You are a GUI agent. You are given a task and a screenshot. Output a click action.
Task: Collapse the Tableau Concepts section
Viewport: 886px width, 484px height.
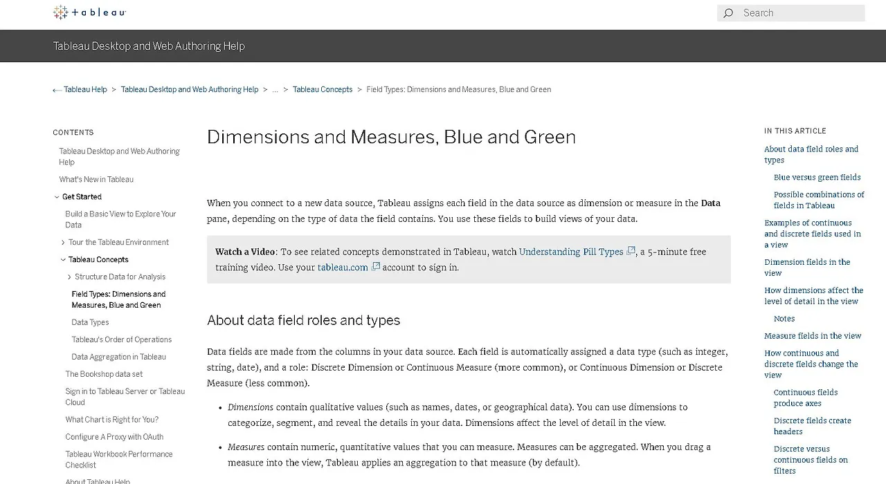click(63, 260)
